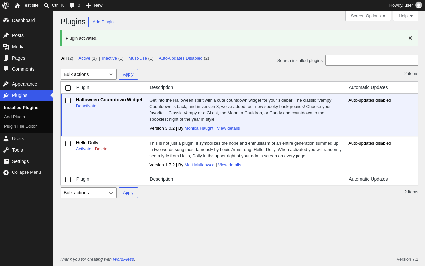The width and height of the screenshot is (425, 266).
Task: Focus the Search installed plugins field
Action: click(372, 60)
